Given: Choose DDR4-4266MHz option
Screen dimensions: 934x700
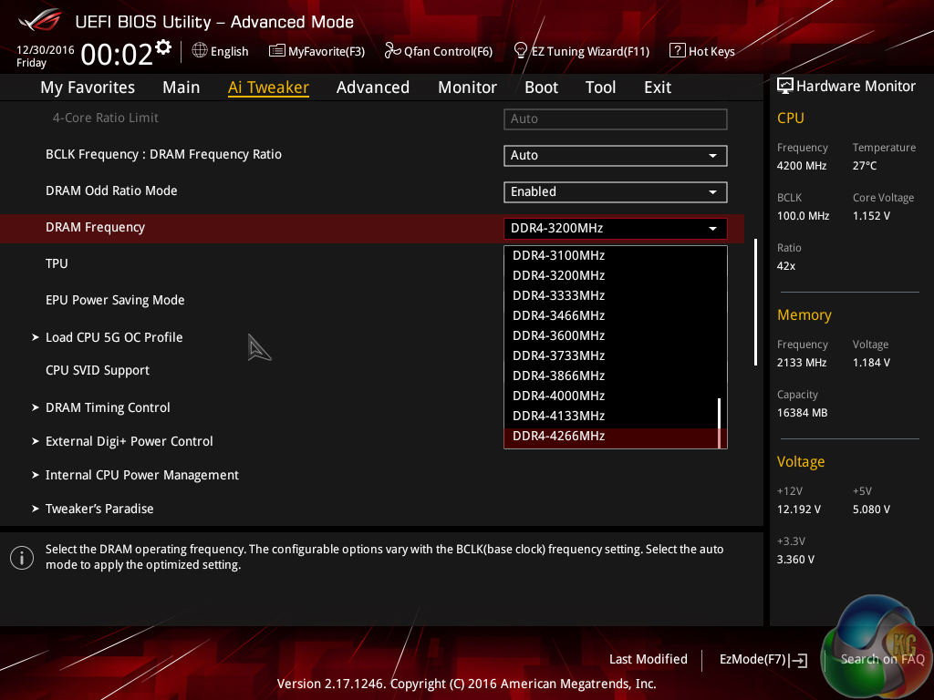Looking at the screenshot, I should coord(558,437).
